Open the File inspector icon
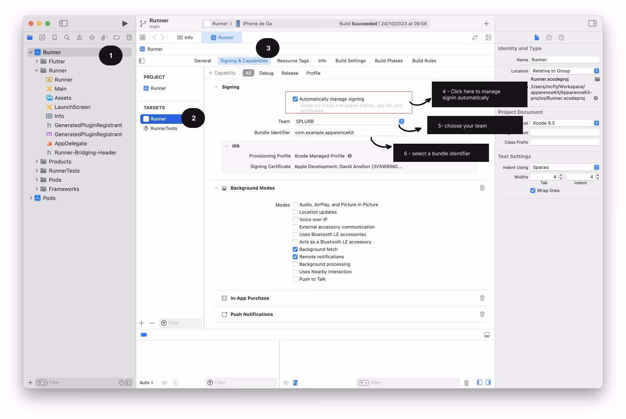The image size is (626, 419). point(537,37)
